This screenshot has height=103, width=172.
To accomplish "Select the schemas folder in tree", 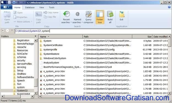I will tap(20, 57).
